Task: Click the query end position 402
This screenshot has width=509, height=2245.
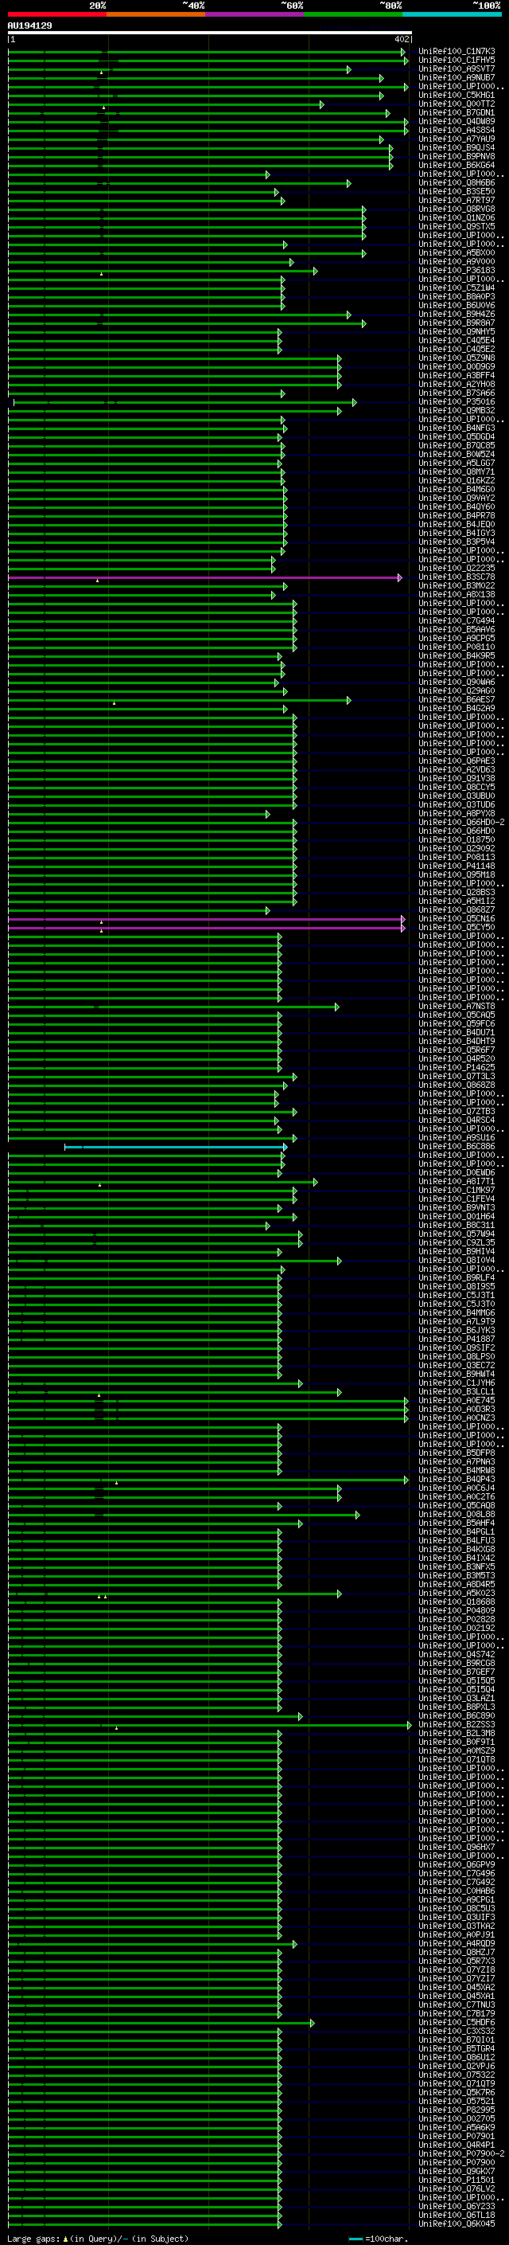Action: click(x=401, y=39)
